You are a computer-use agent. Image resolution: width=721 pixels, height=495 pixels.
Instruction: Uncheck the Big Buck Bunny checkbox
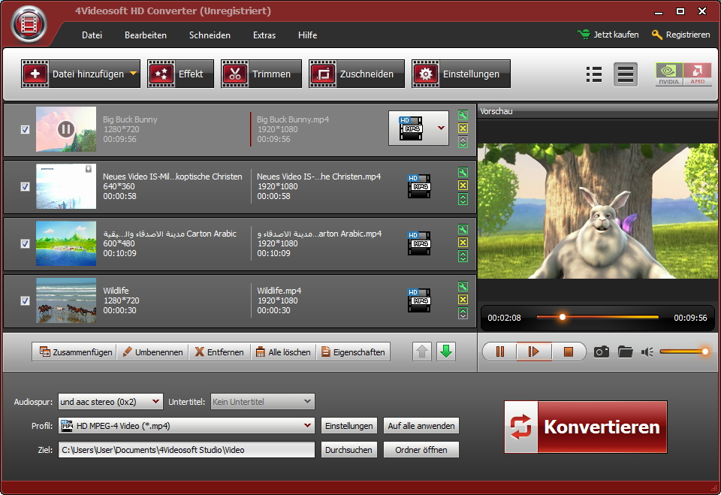pos(25,129)
